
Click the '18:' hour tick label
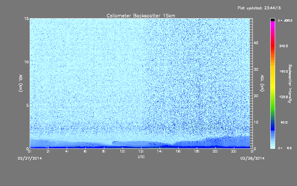click(x=197, y=151)
